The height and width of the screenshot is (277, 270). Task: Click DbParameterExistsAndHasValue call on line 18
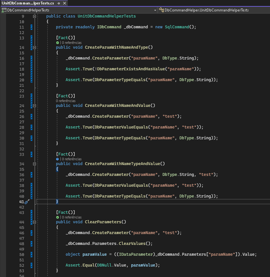coord(131,69)
